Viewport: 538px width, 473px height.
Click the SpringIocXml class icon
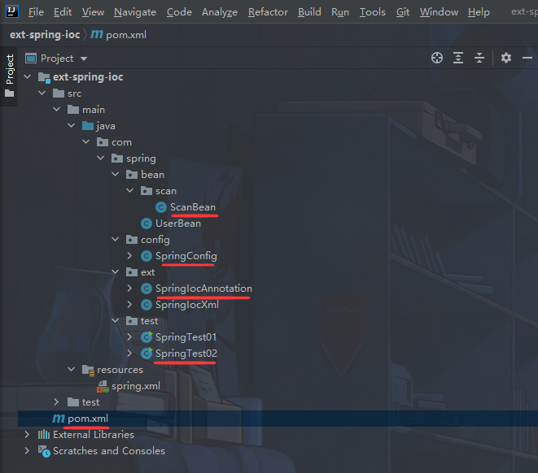pos(147,305)
